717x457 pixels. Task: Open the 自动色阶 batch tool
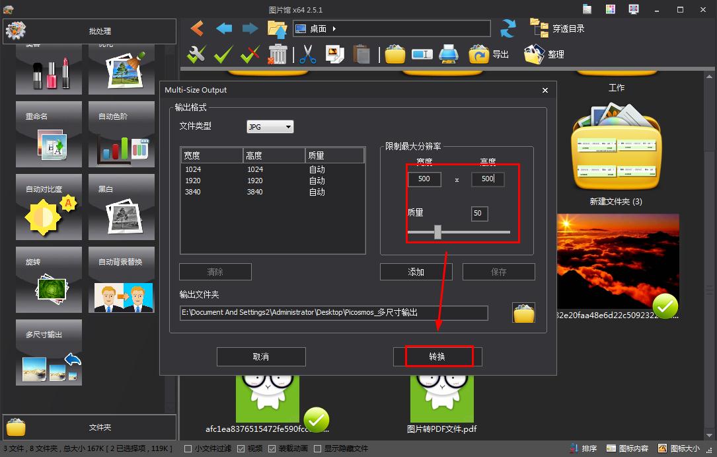pyautogui.click(x=122, y=134)
